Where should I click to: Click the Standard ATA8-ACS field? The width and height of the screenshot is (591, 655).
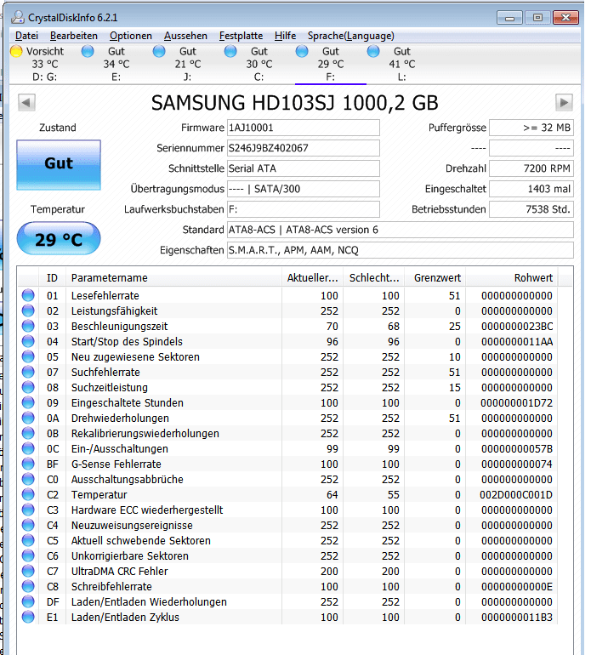401,231
